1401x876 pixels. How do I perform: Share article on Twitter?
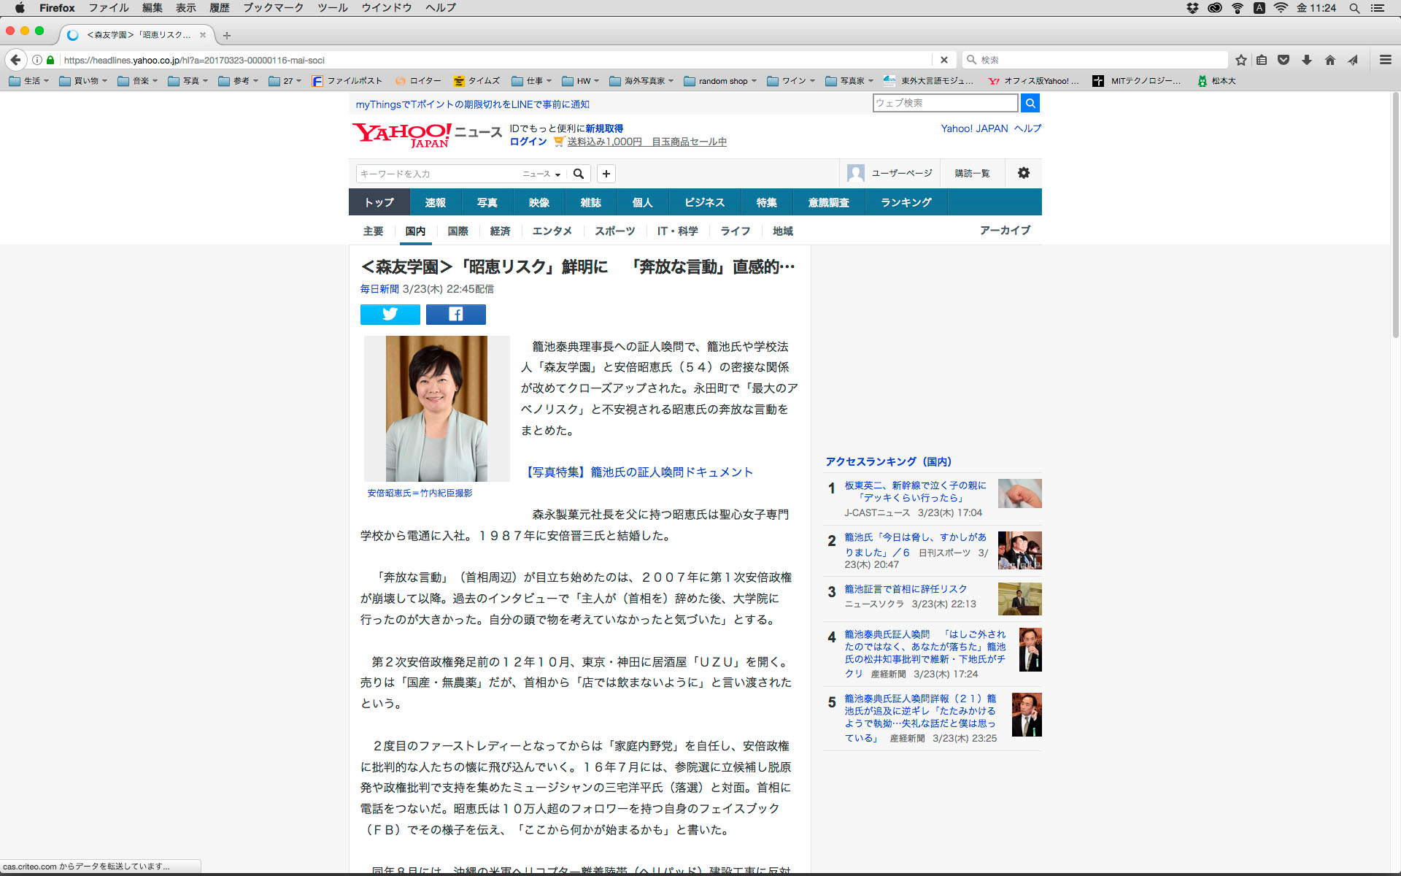390,315
